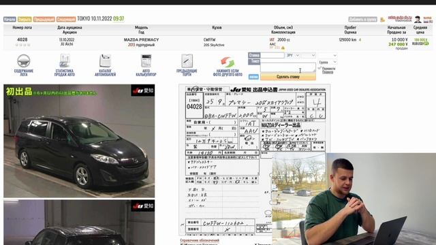Click the blue first navigation button
Viewport: 436px width, 245px height.
click(10, 19)
